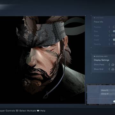
Task: Click the Opacity control icon in Piece Info
Action: point(114,44)
